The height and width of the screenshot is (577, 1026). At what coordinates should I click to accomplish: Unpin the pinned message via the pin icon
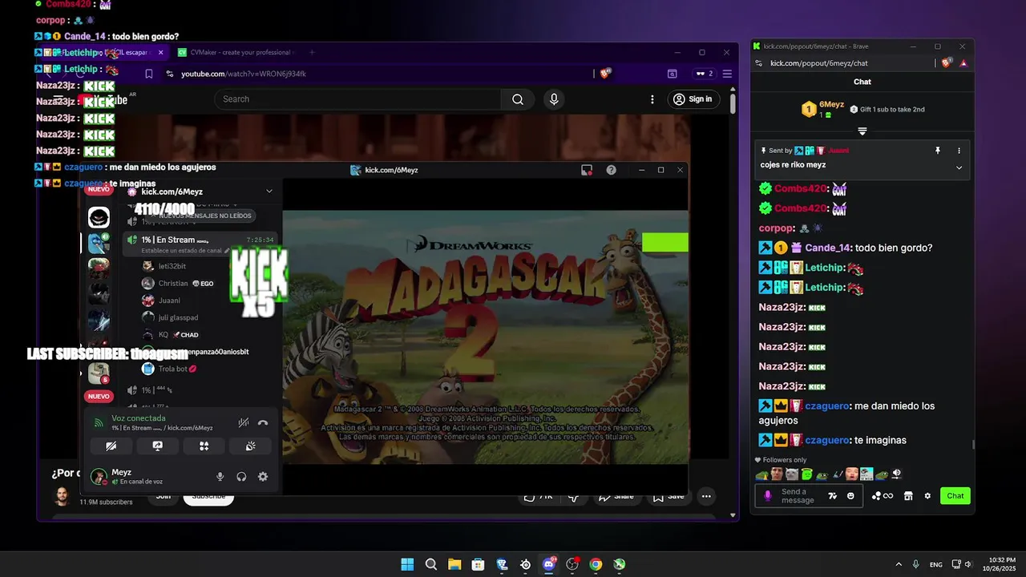[937, 151]
